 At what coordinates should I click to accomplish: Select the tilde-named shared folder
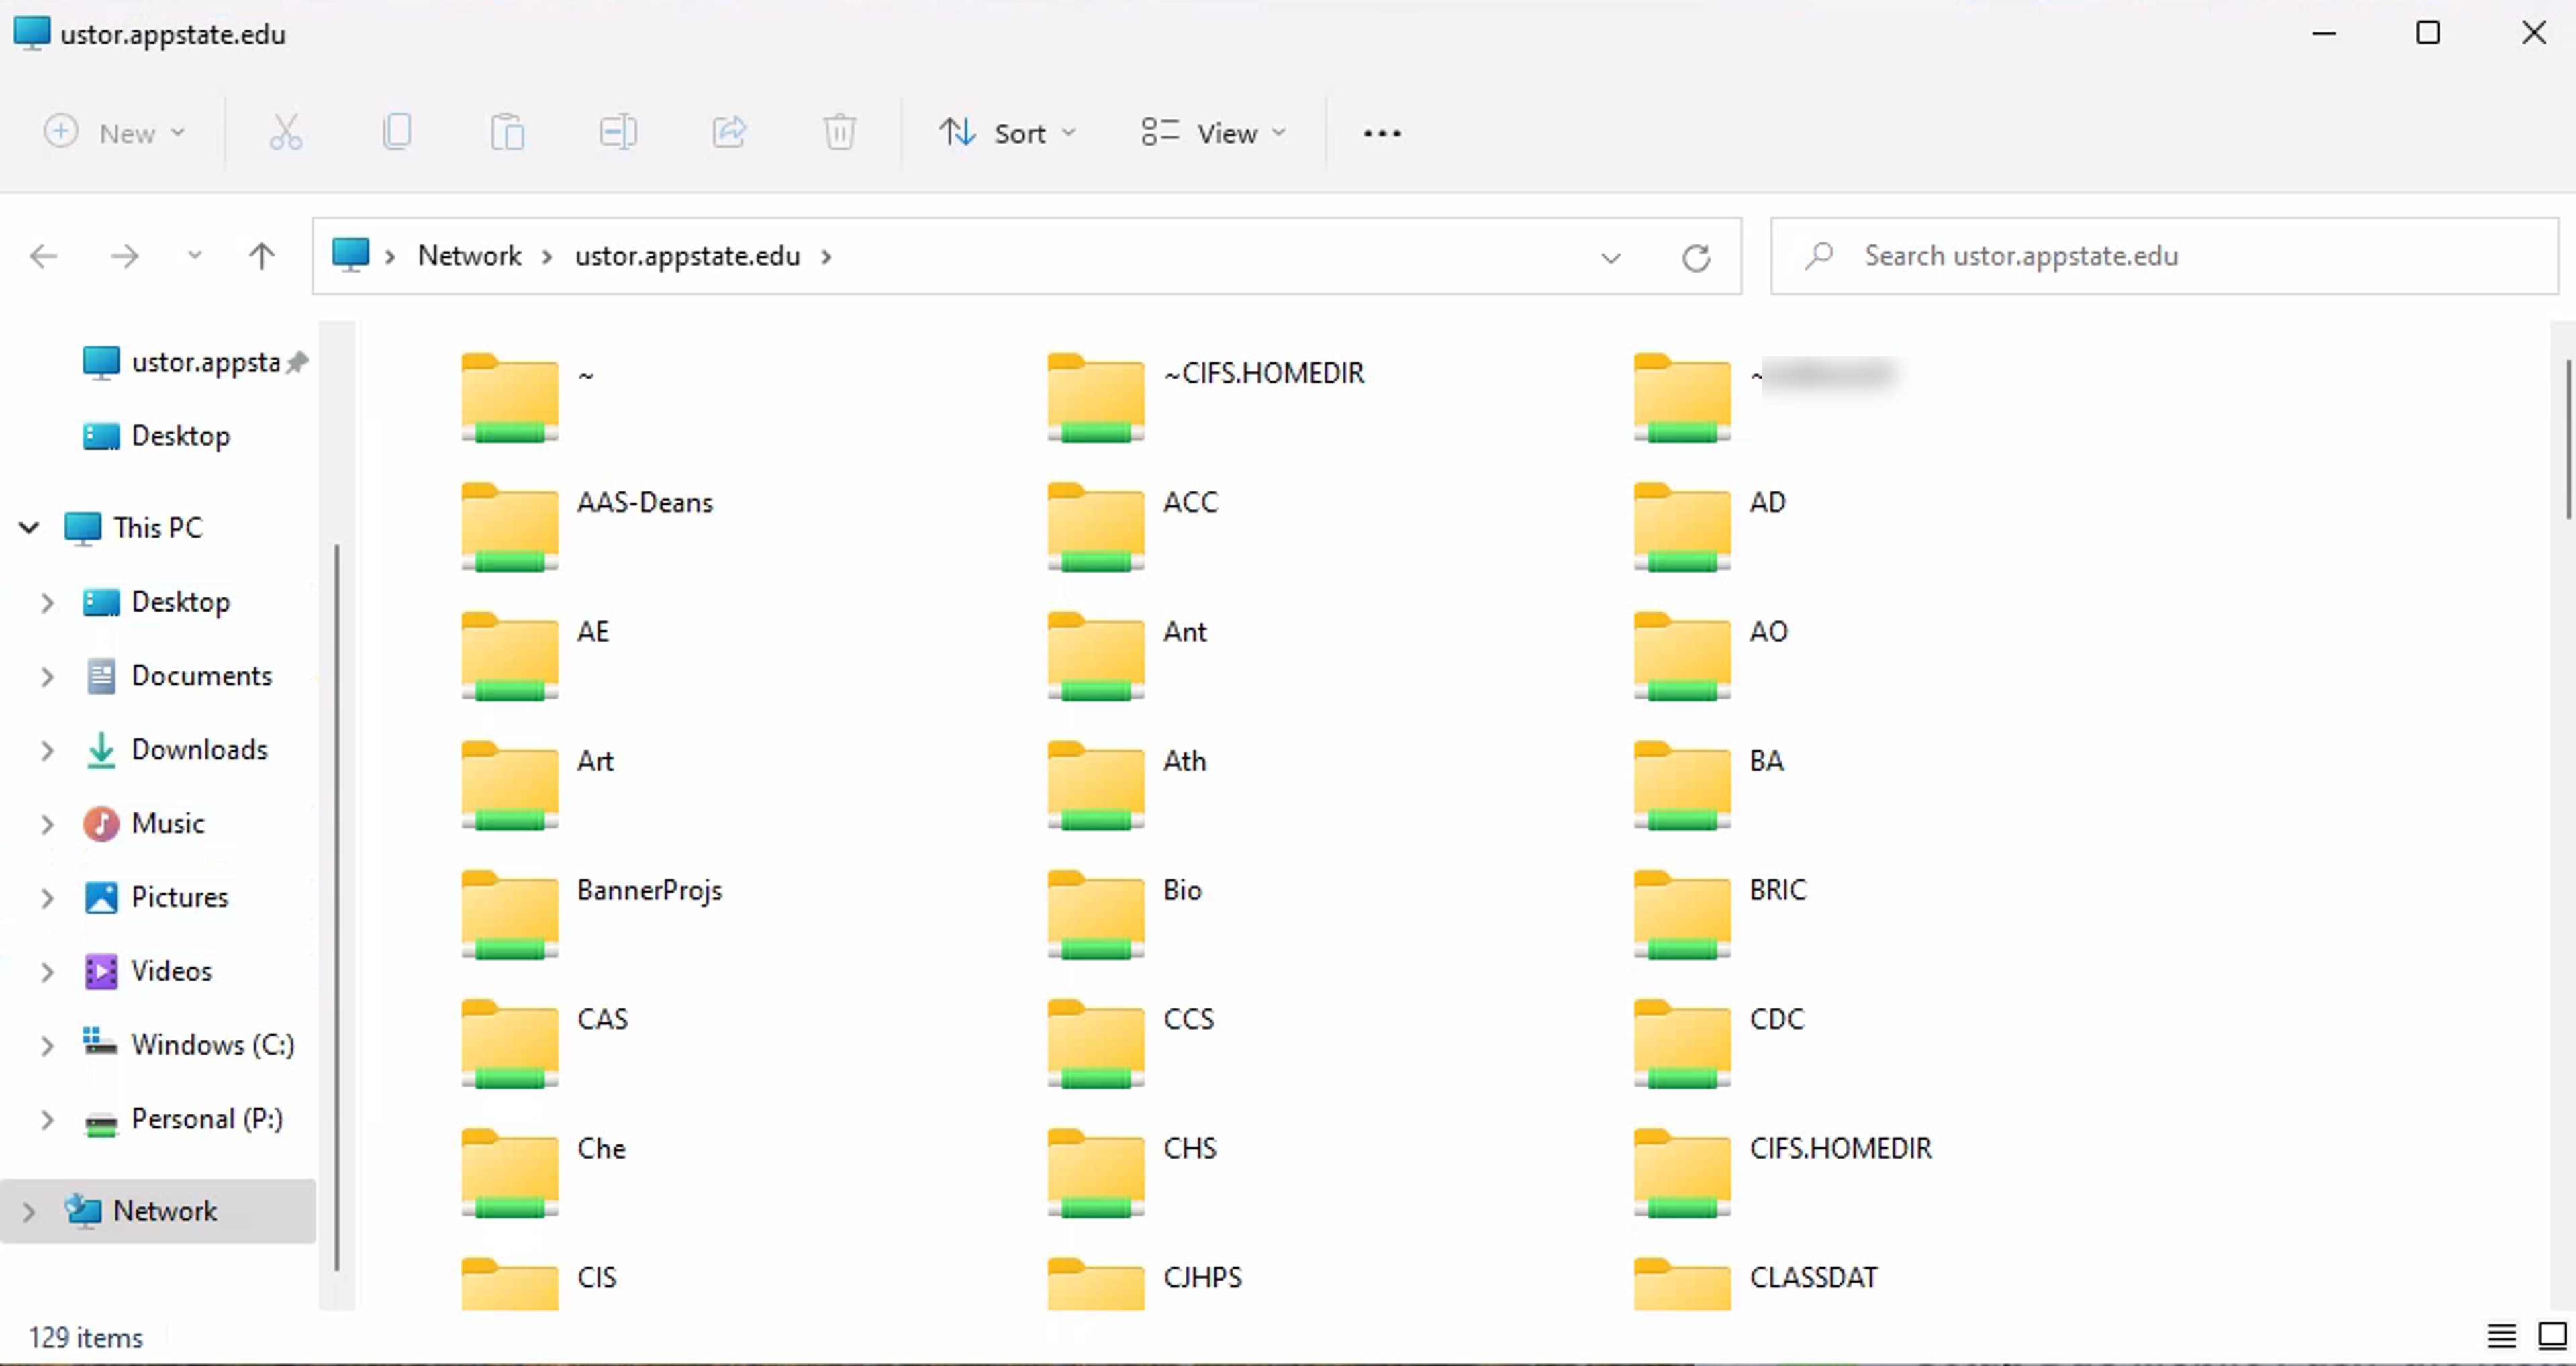[x=528, y=397]
